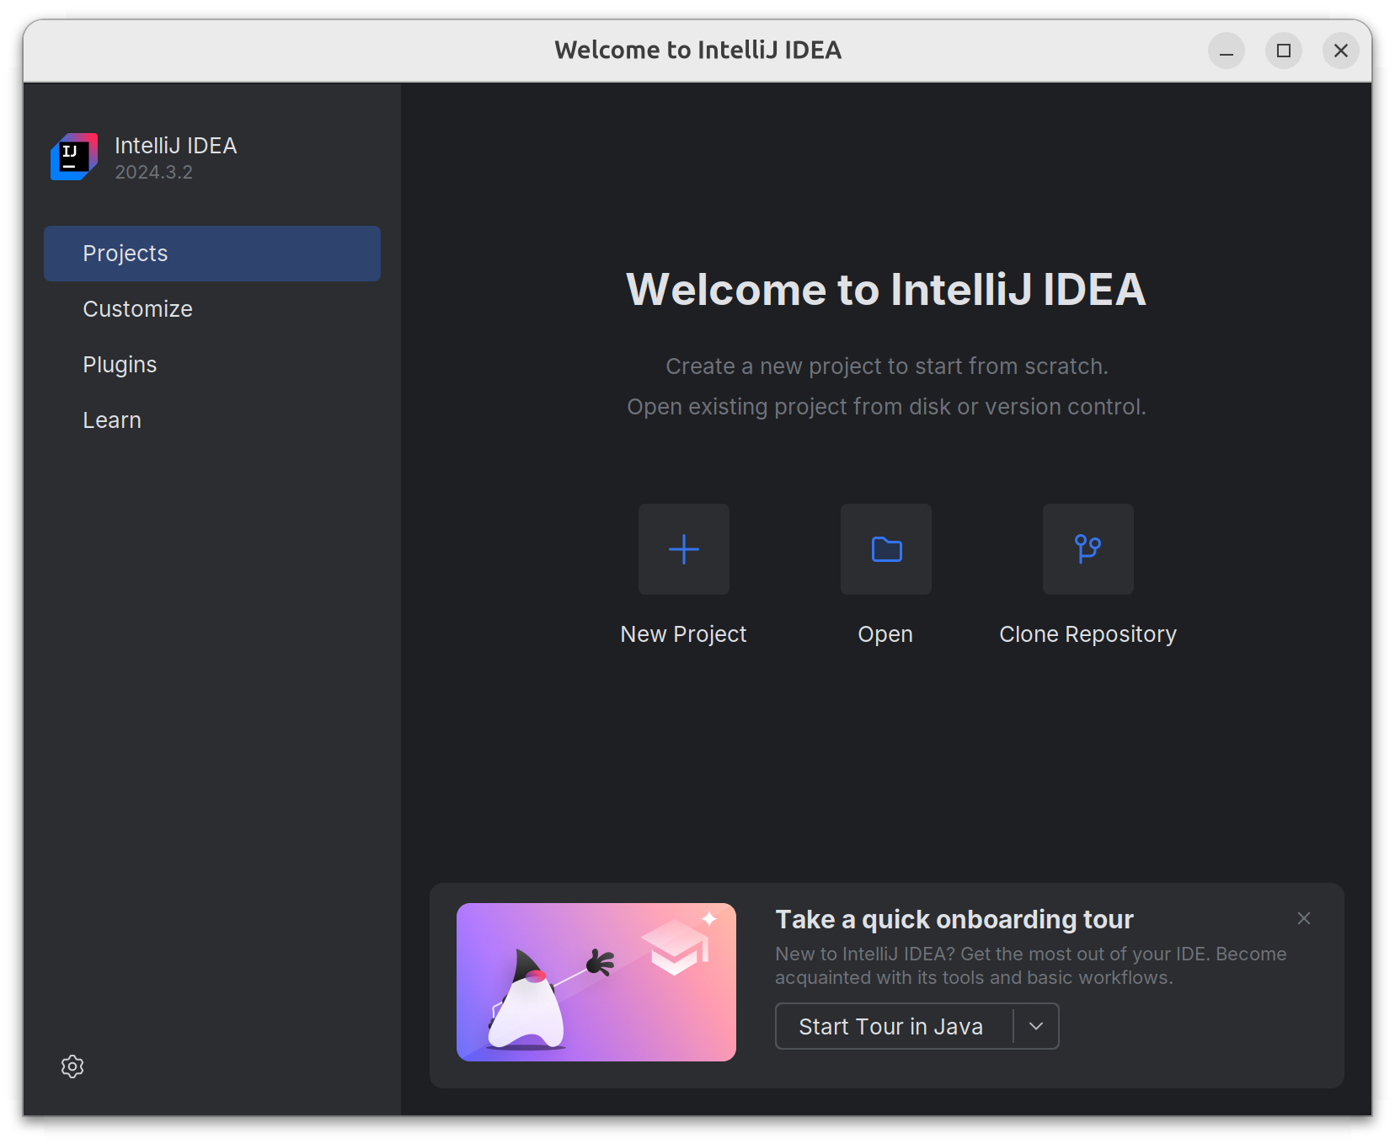
Task: Open the Plugins section
Action: tap(120, 365)
